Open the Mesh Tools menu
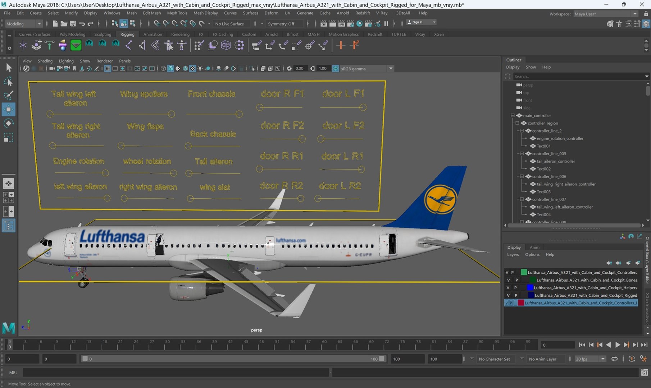 (177, 13)
